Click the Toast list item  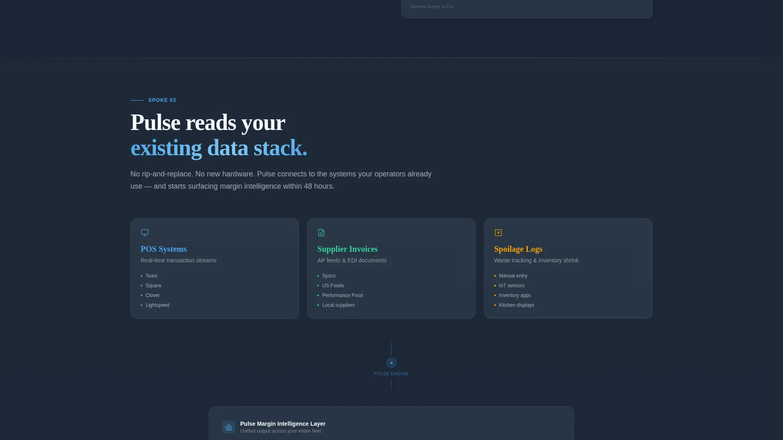pos(151,276)
